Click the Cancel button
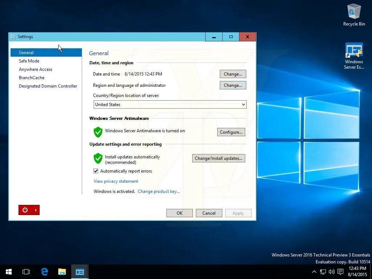This screenshot has height=279, width=372. click(209, 213)
